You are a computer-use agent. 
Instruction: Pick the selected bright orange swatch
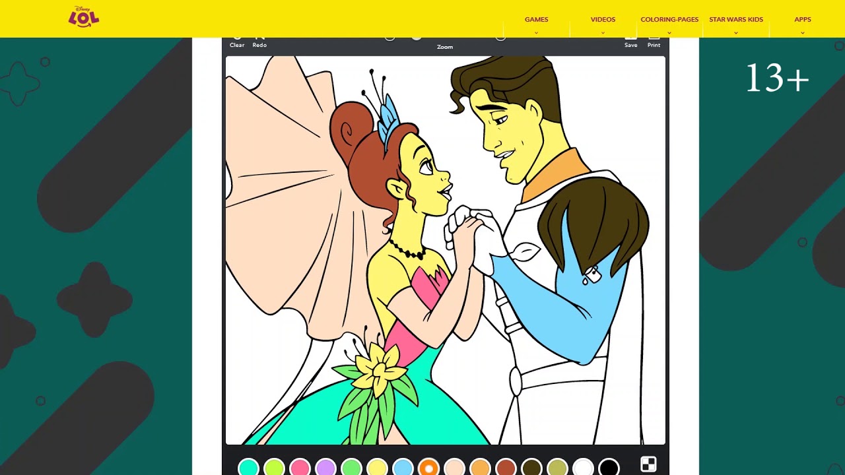428,468
